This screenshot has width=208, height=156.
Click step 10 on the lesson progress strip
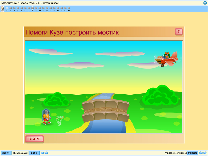[40, 8]
